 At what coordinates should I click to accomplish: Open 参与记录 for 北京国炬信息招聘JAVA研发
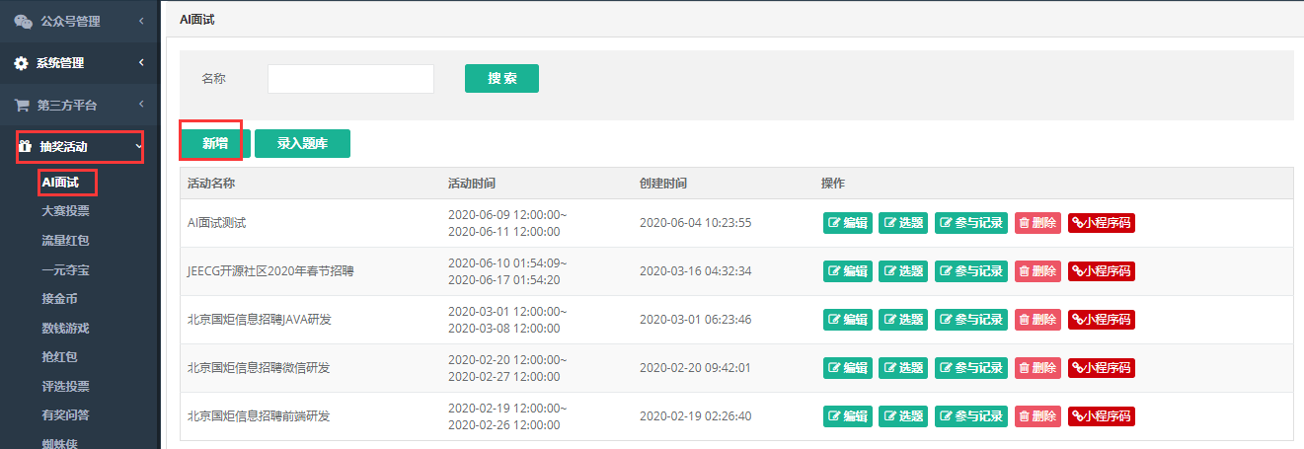coord(971,320)
